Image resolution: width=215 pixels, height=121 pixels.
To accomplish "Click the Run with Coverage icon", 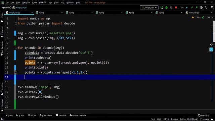I will pyautogui.click(x=171, y=7).
